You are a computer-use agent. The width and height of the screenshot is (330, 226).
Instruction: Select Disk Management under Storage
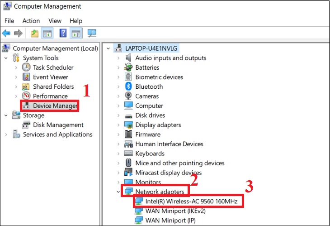(58, 125)
